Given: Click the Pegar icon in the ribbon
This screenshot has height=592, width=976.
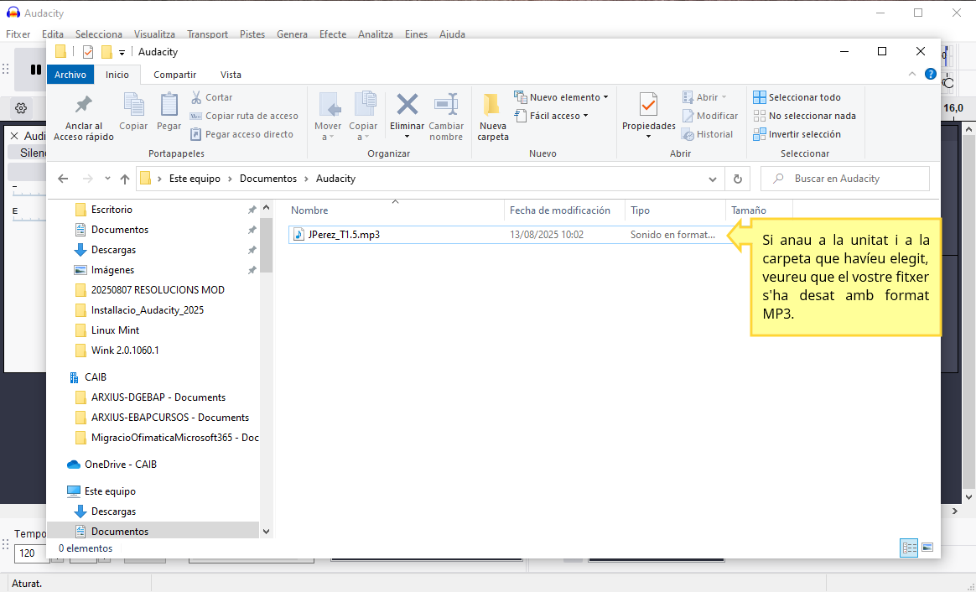Looking at the screenshot, I should click(x=169, y=105).
